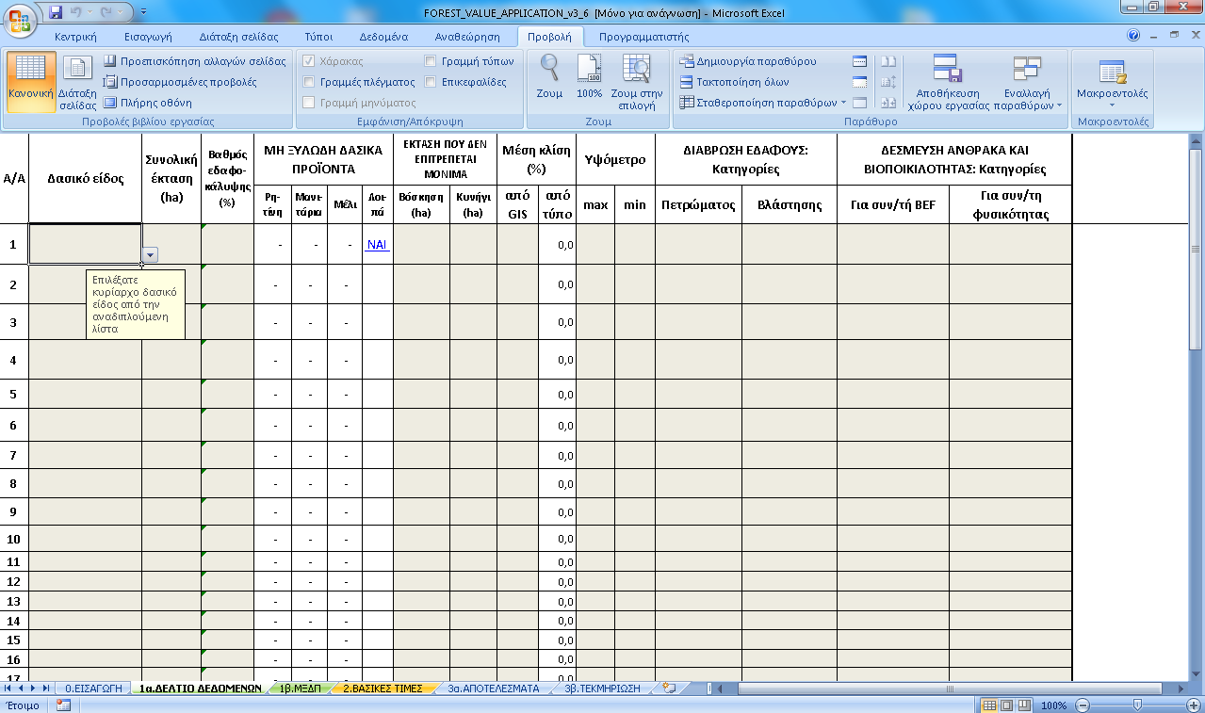The width and height of the screenshot is (1205, 713).
Task: Select Συνολική έκταση cell in row 2
Action: point(171,284)
